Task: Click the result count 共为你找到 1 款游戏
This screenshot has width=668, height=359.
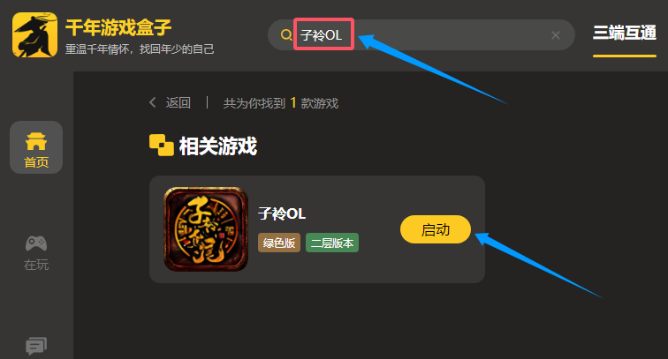Action: point(281,103)
